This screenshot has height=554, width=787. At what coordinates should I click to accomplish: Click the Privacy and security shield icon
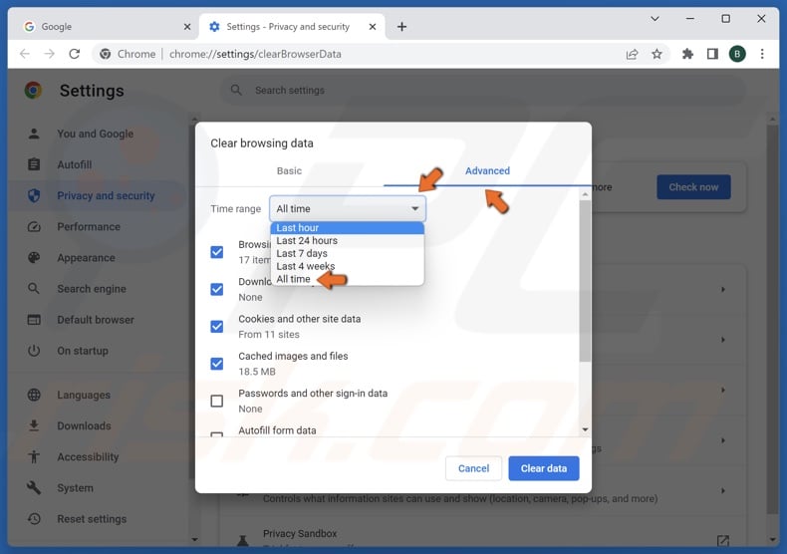pos(34,195)
